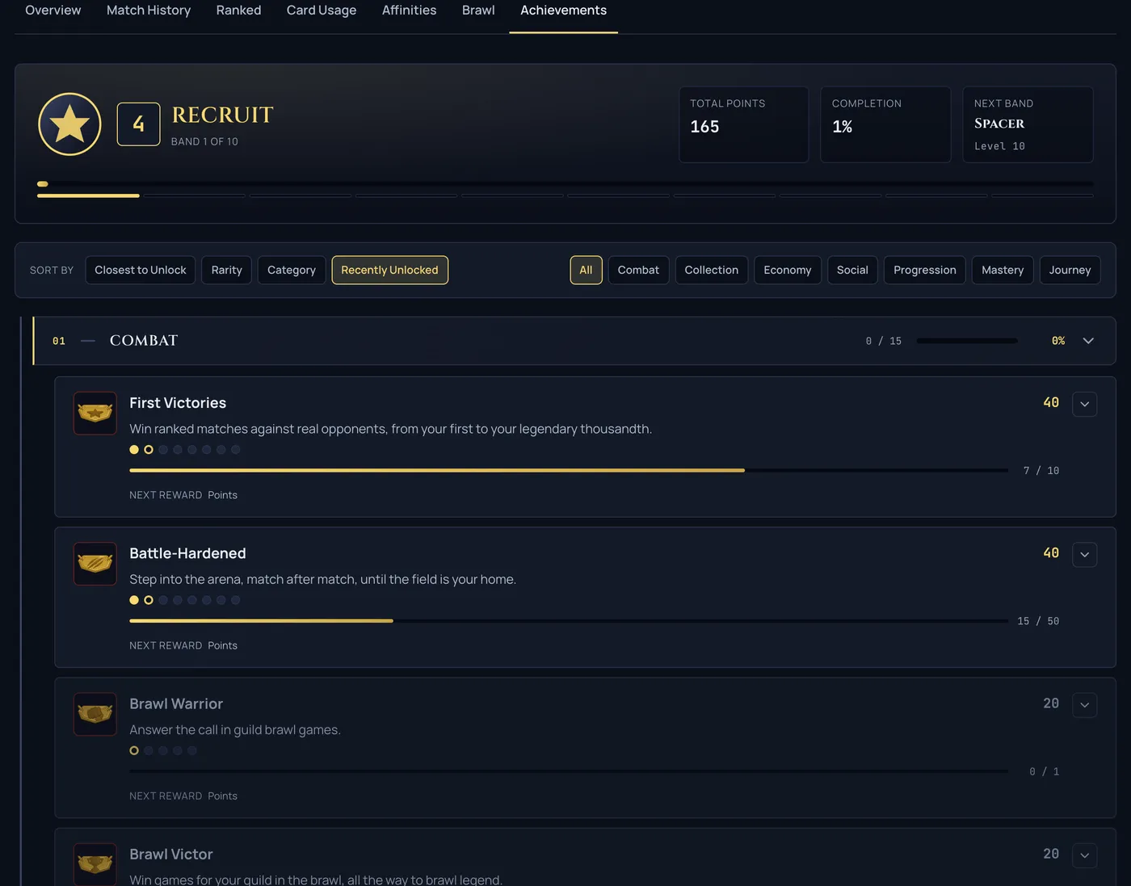The image size is (1131, 886).
Task: Sort by Recently Unlocked
Action: point(389,270)
